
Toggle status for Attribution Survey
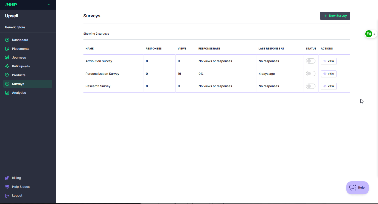[310, 61]
